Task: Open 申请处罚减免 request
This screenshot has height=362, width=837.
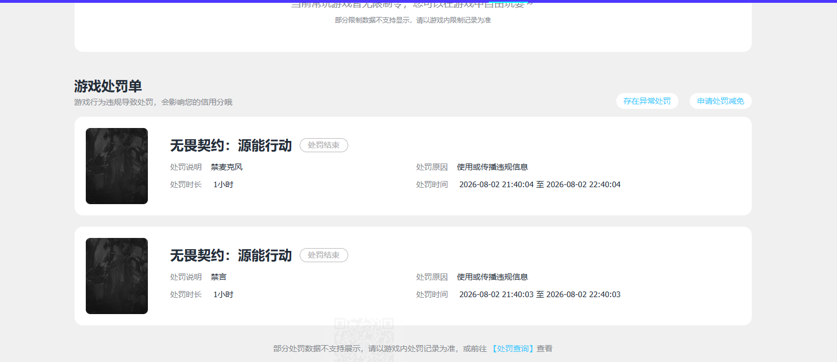Action: 720,101
